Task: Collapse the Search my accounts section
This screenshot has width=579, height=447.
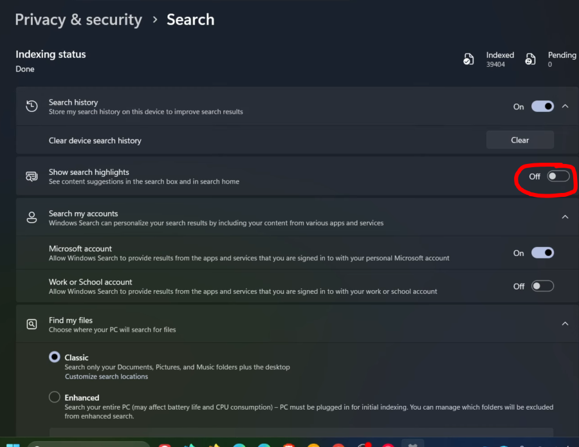Action: pyautogui.click(x=565, y=217)
